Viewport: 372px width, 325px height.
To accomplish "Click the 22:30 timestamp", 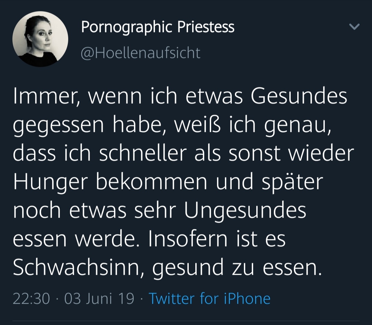I will pyautogui.click(x=31, y=298).
